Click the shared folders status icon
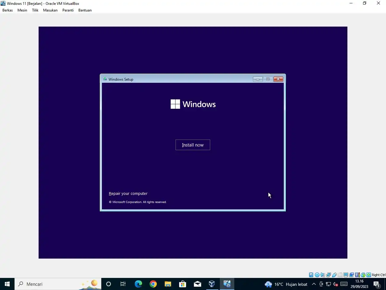The width and height of the screenshot is (386, 290). click(340, 275)
